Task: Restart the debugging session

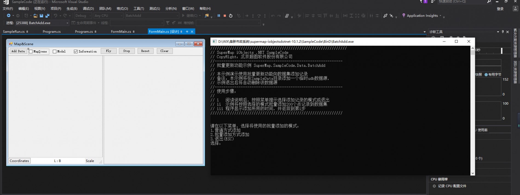Action: tap(231, 16)
